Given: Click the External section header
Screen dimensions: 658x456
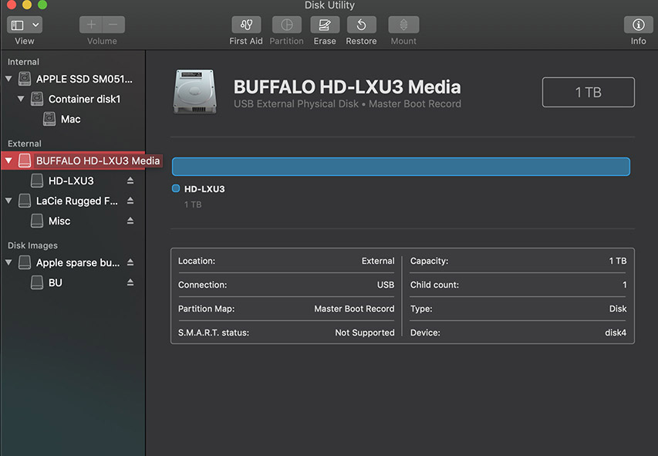Looking at the screenshot, I should 25,144.
